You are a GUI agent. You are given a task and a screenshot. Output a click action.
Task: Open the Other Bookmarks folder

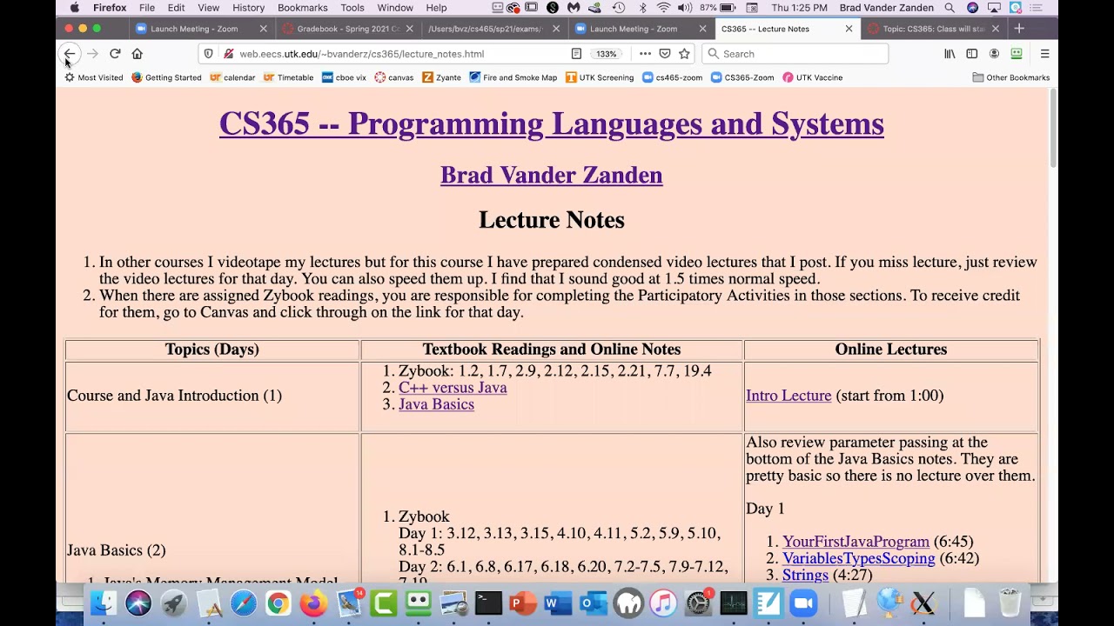click(x=1010, y=77)
